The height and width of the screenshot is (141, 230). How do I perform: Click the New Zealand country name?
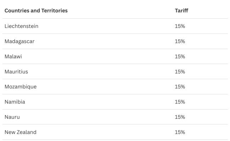point(21,132)
